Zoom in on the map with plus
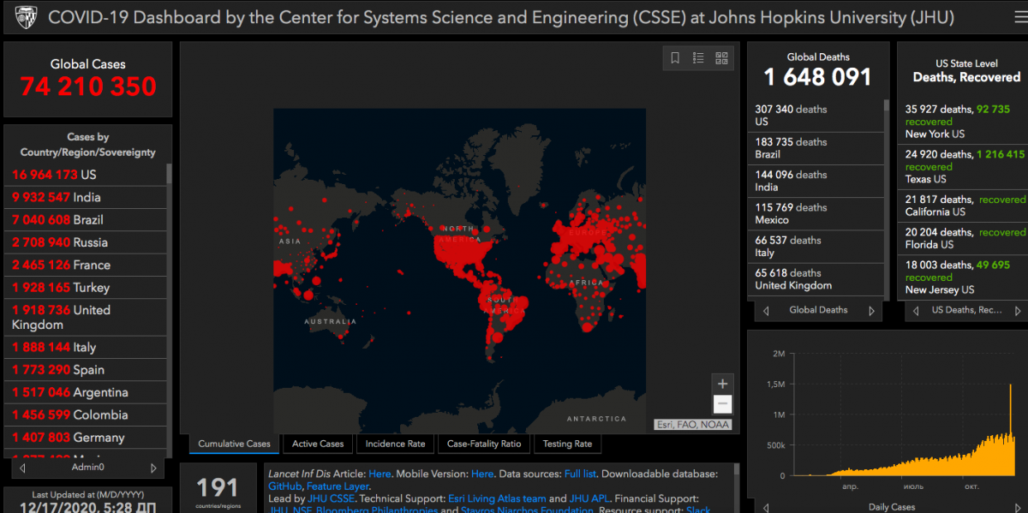1028x513 pixels. (722, 384)
